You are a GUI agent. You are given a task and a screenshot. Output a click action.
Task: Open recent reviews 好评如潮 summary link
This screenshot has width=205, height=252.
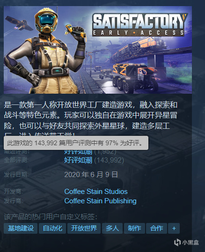[78, 152]
